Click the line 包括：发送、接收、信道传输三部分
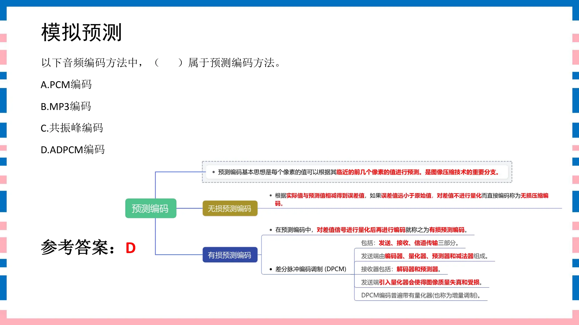The image size is (579, 325). click(x=410, y=243)
